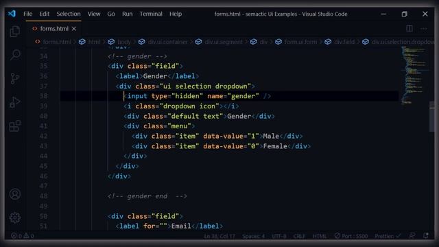
Task: Click HTML language mode in status bar
Action: click(320, 236)
